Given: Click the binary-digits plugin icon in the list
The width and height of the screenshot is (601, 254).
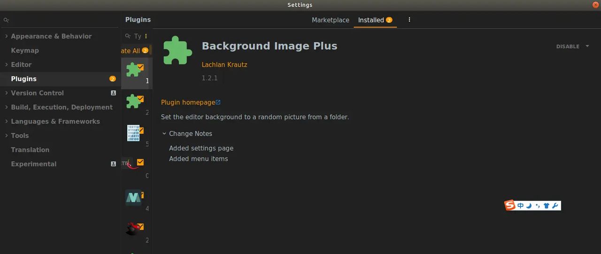Looking at the screenshot, I should [x=133, y=133].
